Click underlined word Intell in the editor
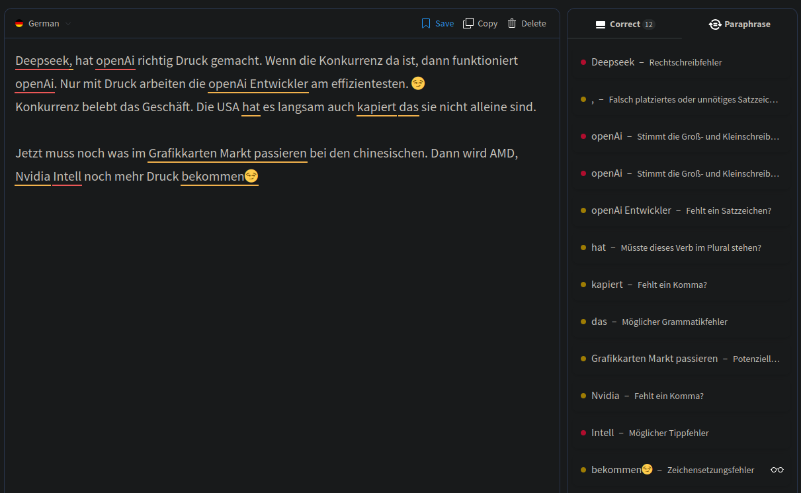Screen dimensions: 801x493 (x=67, y=177)
